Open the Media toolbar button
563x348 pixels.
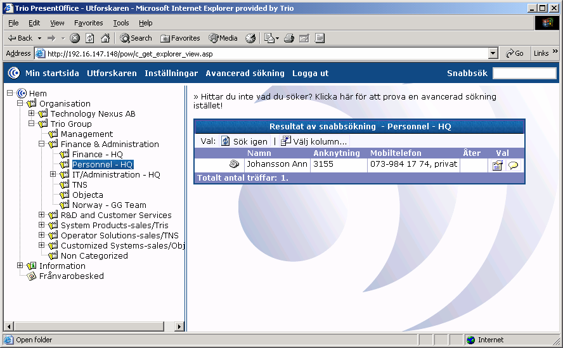pyautogui.click(x=223, y=38)
